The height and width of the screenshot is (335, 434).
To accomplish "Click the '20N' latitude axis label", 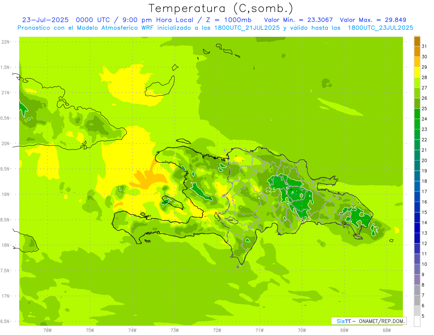I will (x=6, y=143).
